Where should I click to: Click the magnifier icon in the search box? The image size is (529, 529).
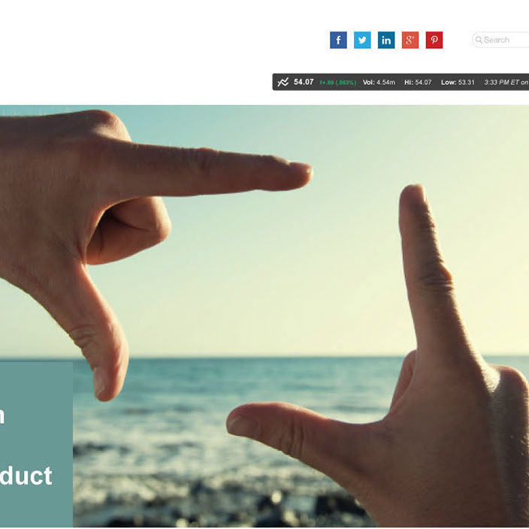(479, 40)
